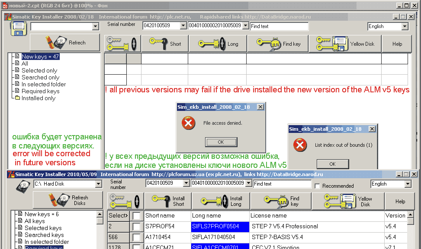Viewport: 421px width, 249px height.
Task: Select Selected keys tree item
Action: click(x=43, y=228)
